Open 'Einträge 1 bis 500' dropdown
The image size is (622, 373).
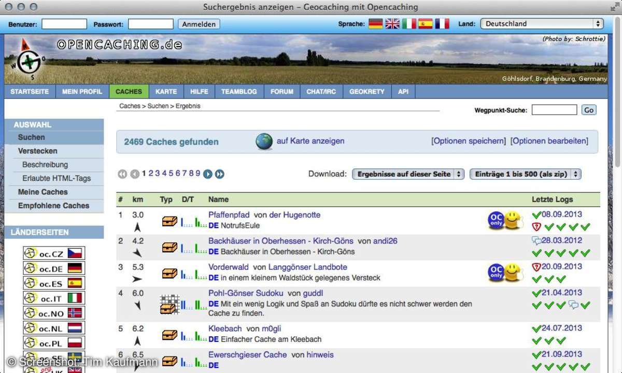525,174
